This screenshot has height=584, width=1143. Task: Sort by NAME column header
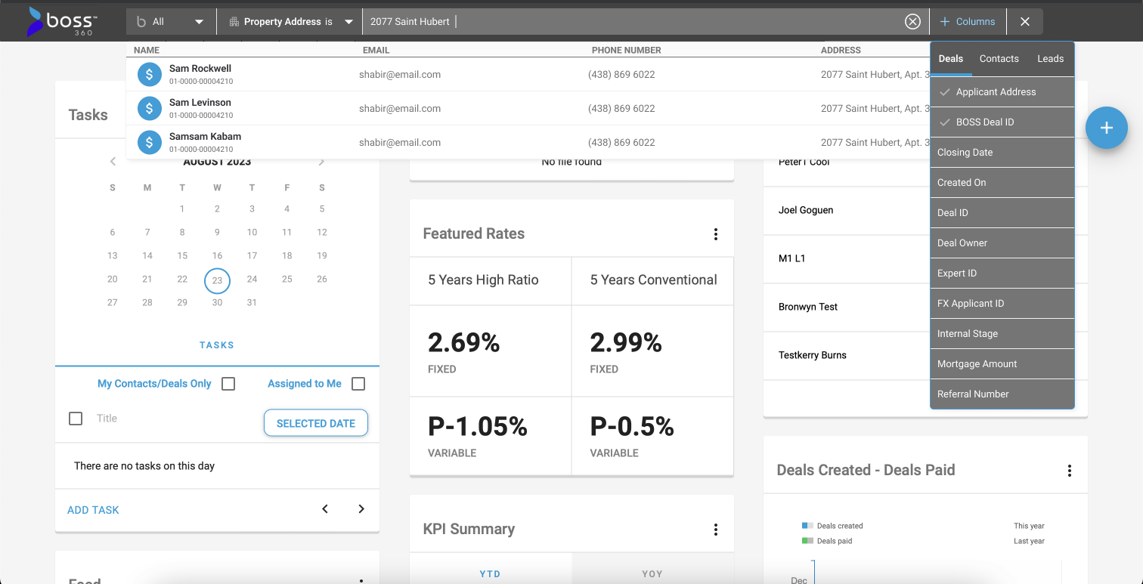tap(147, 50)
